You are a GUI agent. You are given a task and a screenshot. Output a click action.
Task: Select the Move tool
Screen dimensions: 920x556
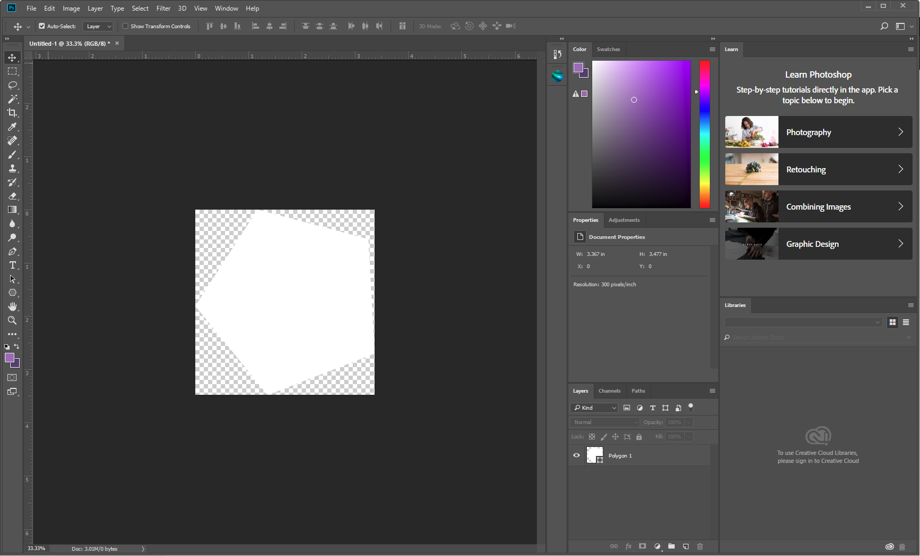12,57
